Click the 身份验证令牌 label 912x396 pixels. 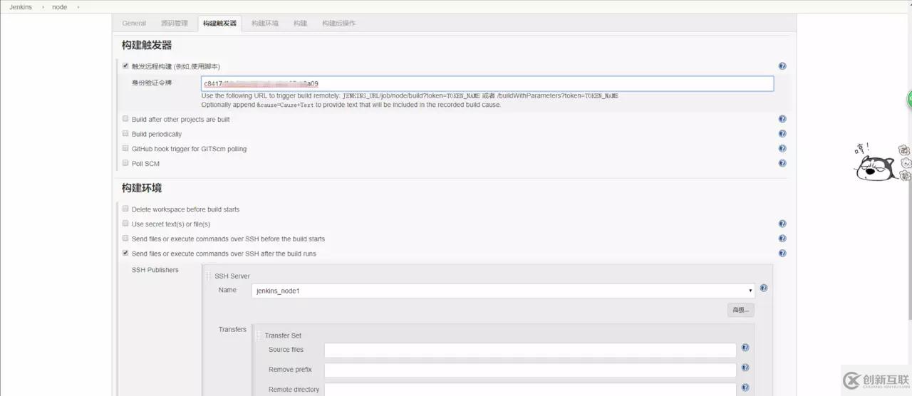coord(152,83)
